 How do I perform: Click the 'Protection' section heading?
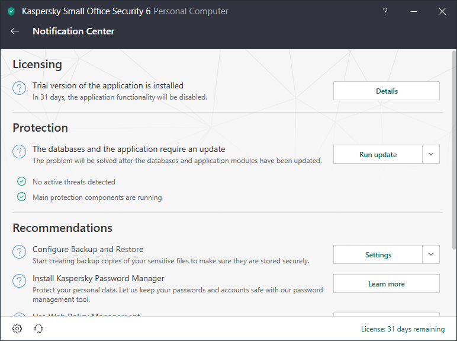[x=40, y=128]
